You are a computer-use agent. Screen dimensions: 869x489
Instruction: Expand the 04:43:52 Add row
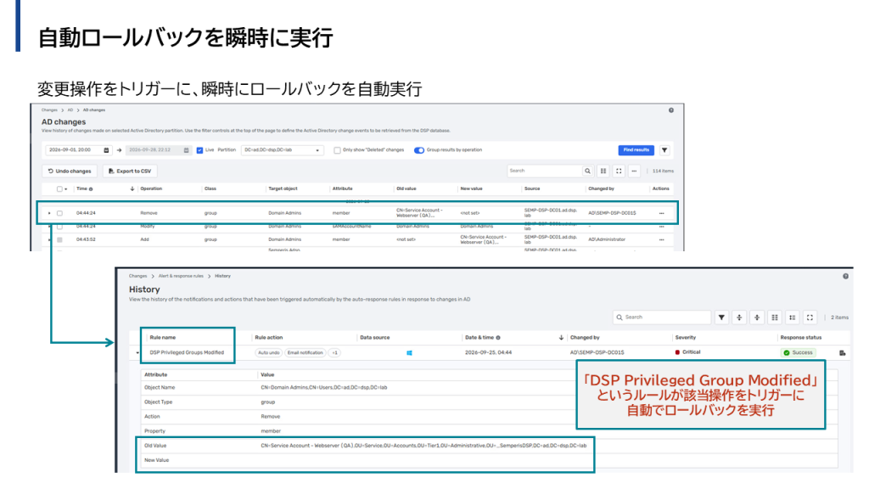pyautogui.click(x=49, y=240)
